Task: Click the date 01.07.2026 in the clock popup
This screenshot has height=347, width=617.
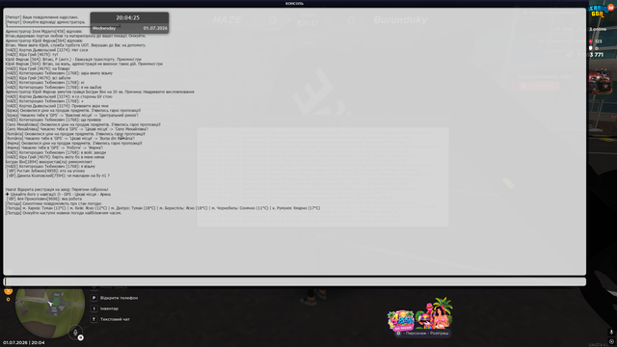Action: click(x=155, y=28)
